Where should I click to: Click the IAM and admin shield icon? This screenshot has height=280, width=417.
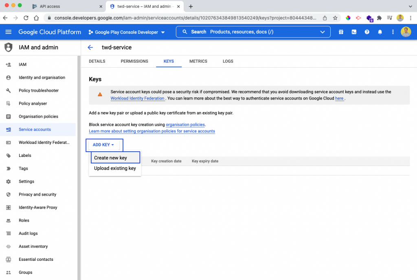[x=9, y=47]
